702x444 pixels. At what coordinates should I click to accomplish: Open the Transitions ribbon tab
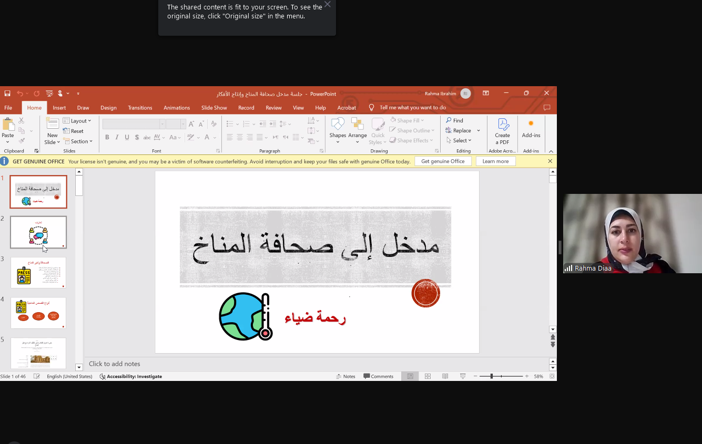140,108
